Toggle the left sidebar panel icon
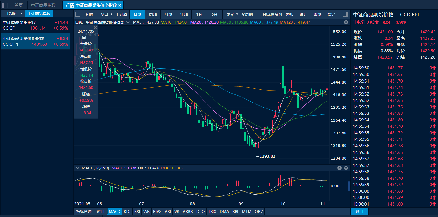This screenshot has height=217, width=438. coord(5,5)
